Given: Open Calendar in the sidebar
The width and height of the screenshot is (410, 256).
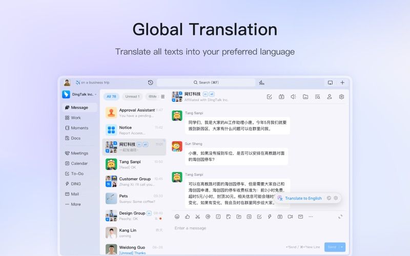Looking at the screenshot, I should pos(76,163).
